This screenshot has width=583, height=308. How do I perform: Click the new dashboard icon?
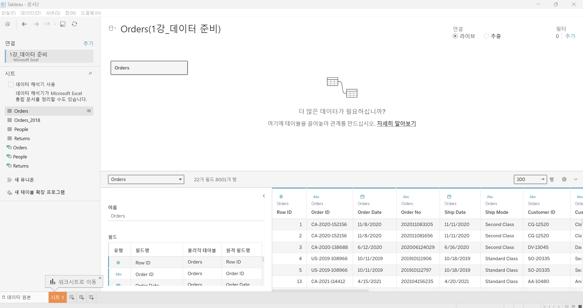[82, 297]
